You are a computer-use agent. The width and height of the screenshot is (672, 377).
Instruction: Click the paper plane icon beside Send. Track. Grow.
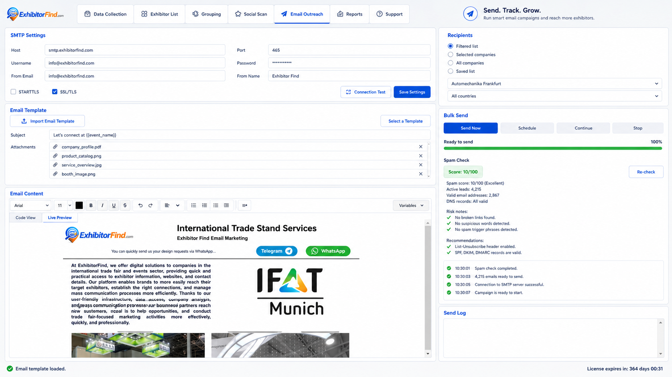[470, 14]
